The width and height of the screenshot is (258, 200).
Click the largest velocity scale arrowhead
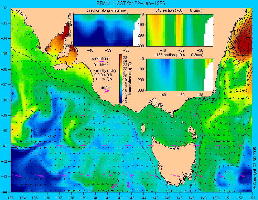(109, 79)
